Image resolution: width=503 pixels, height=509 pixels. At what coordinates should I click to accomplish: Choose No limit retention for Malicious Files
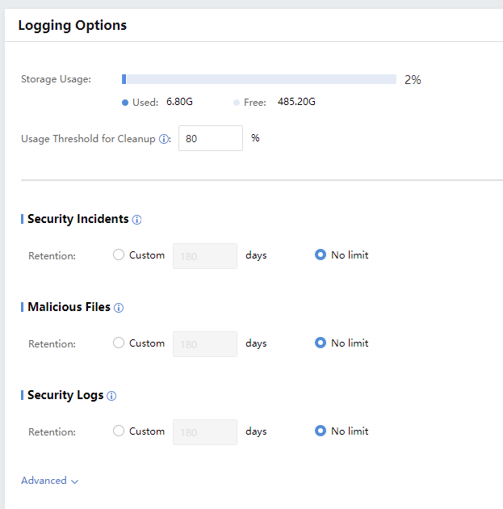tap(321, 343)
